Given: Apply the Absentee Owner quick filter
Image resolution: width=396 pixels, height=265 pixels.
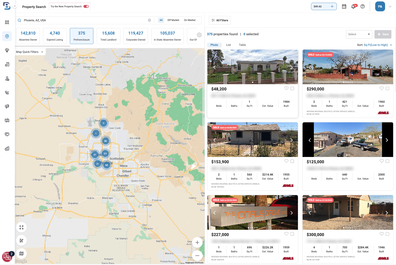Looking at the screenshot, I should pyautogui.click(x=28, y=36).
